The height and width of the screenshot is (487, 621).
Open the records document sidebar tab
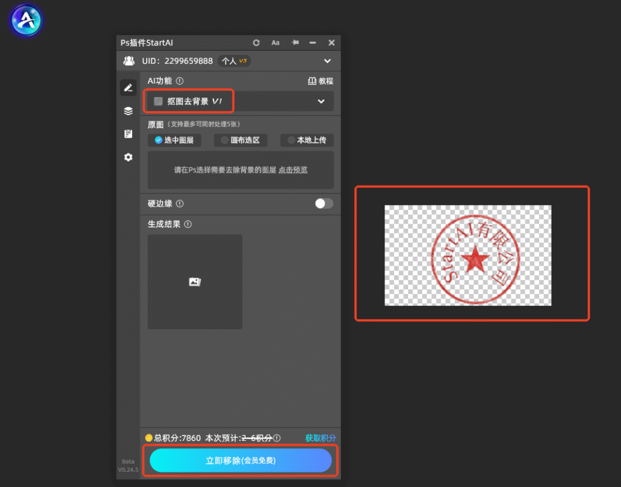click(129, 134)
